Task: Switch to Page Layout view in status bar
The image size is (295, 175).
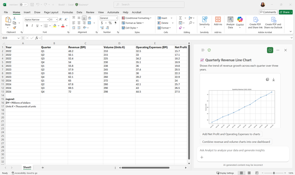Action: (x=249, y=173)
